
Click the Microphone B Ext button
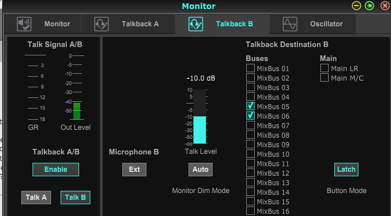click(x=134, y=170)
